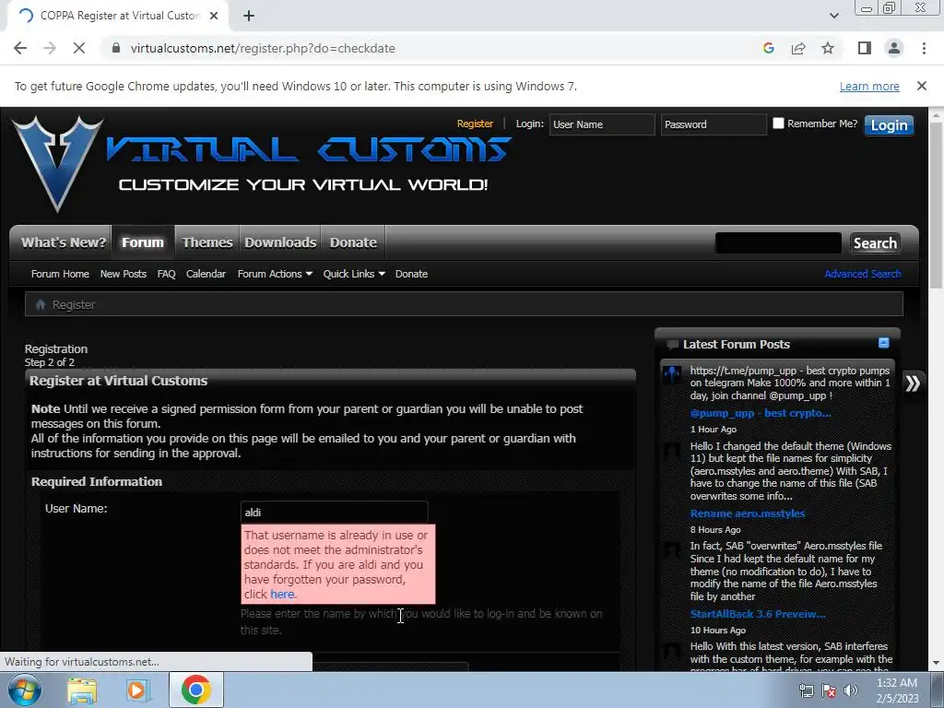This screenshot has width=944, height=708.
Task: Dismiss the Chrome update notification bar
Action: [x=921, y=86]
